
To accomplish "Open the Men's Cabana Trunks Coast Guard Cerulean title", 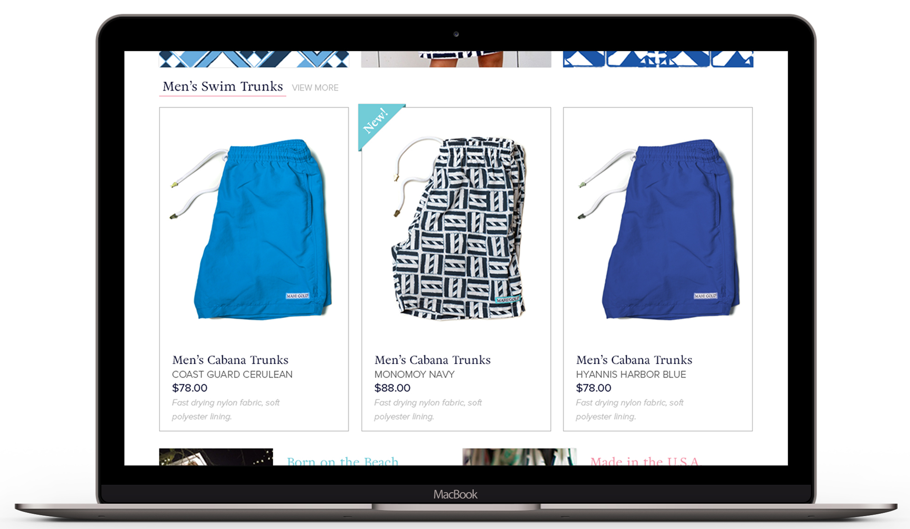I will click(x=230, y=360).
